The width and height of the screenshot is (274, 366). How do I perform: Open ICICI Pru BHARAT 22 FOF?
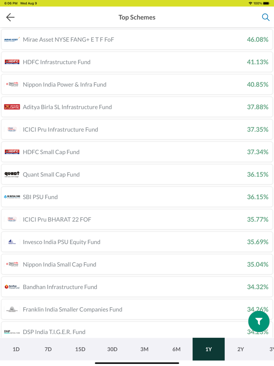[57, 220]
